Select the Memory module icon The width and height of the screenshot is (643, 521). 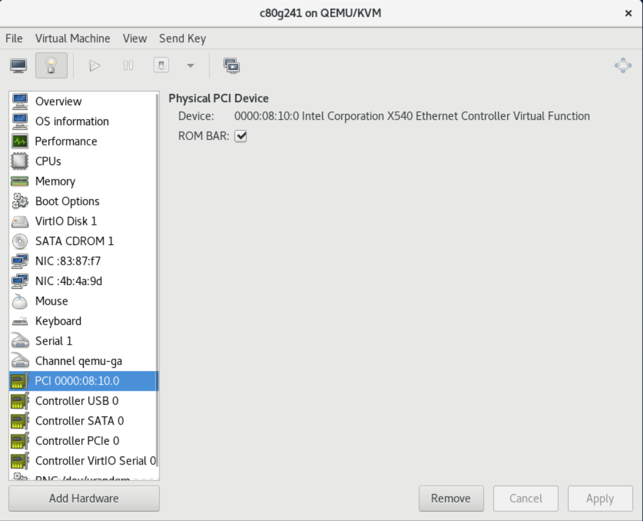20,181
